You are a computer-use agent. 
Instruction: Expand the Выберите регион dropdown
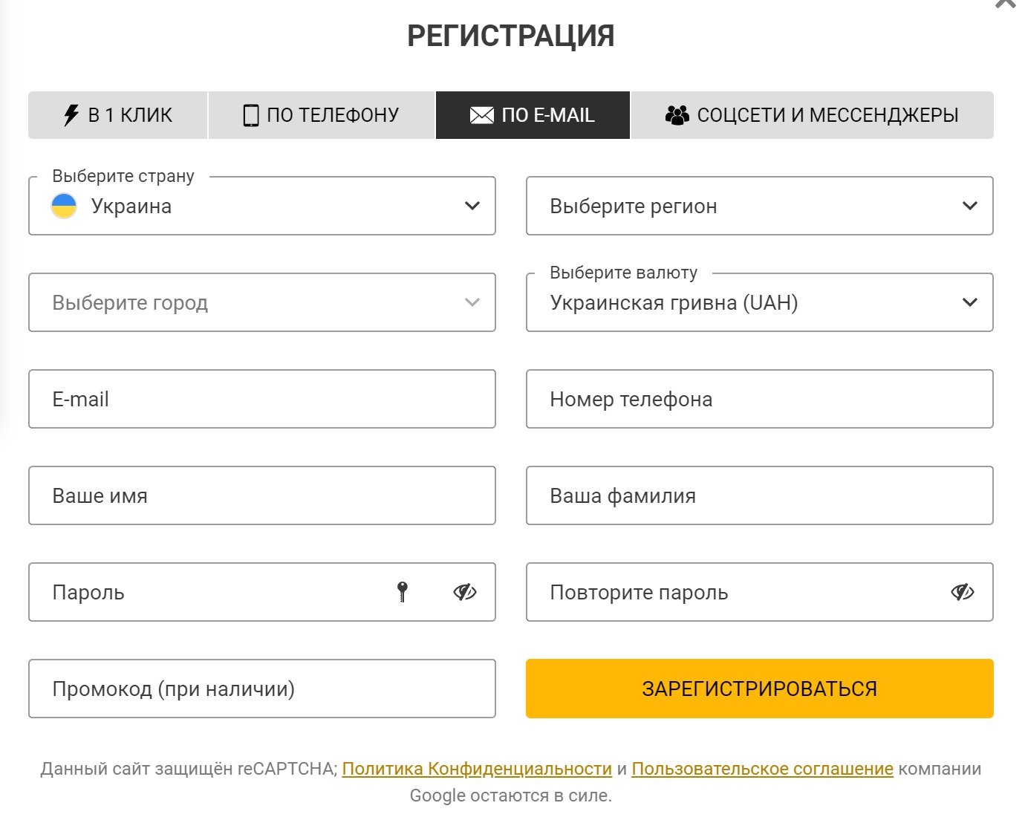(x=760, y=206)
